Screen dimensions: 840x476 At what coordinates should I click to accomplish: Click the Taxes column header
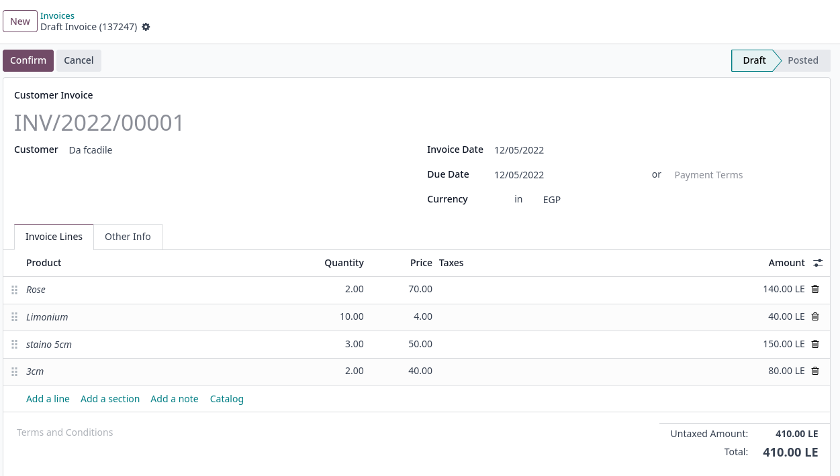pos(451,263)
